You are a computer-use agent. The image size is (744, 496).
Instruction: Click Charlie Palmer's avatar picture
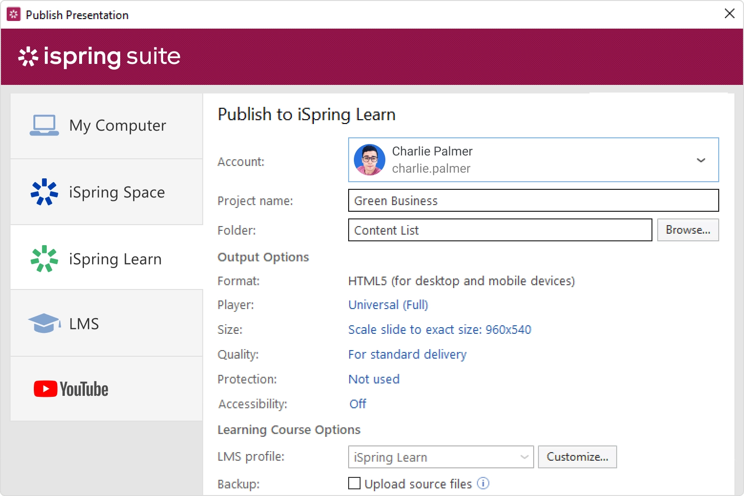point(370,160)
